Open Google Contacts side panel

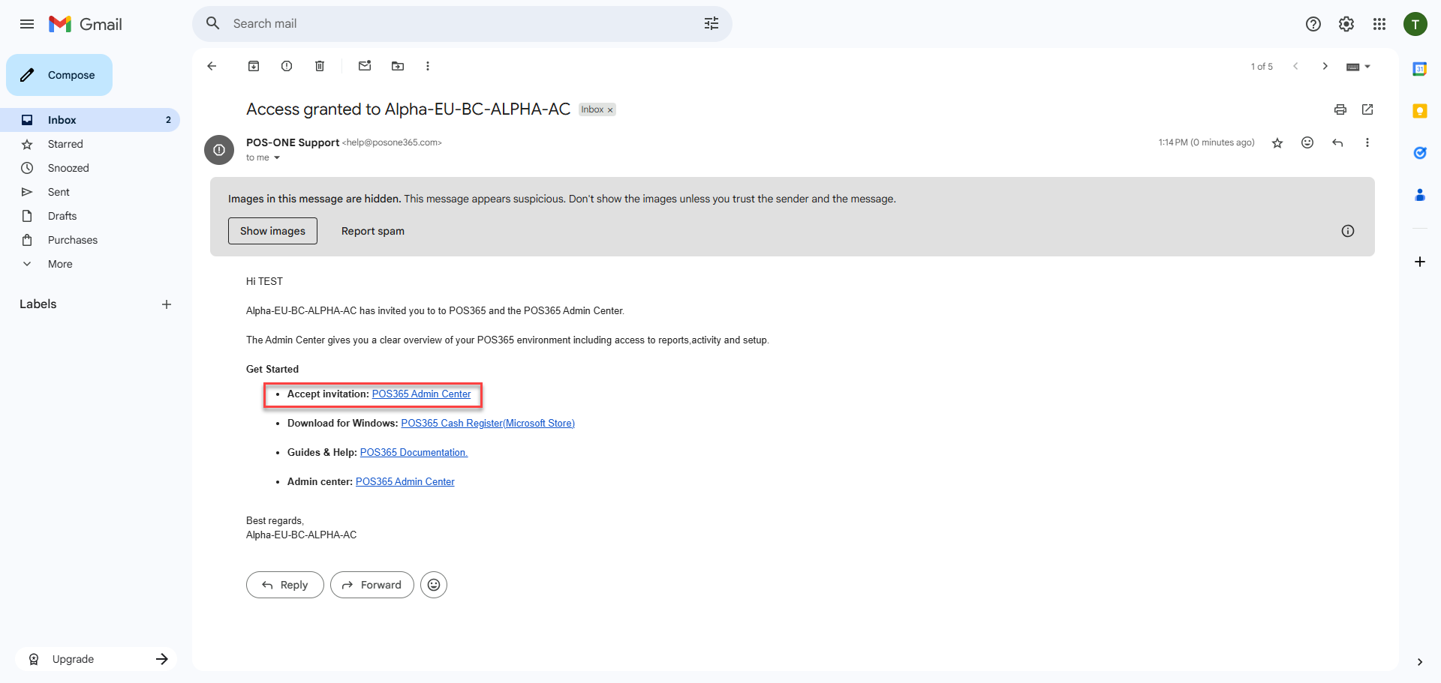(1420, 195)
